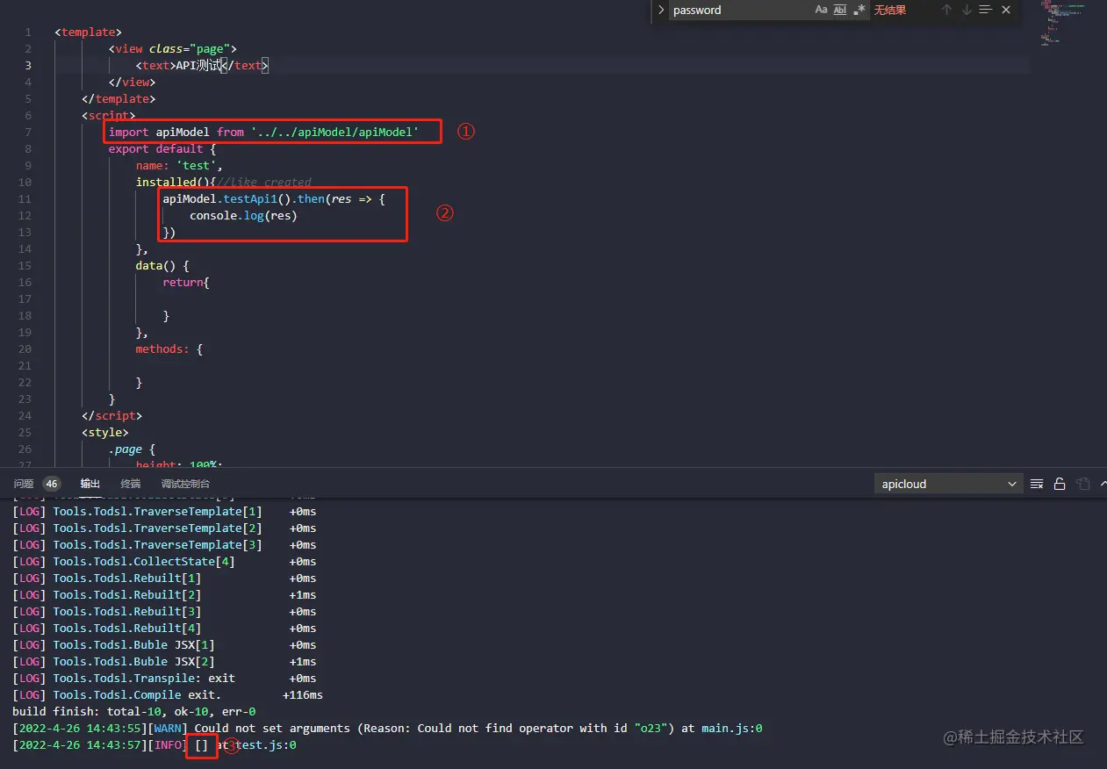Open the 调试控制台 (Debug Console) tab
This screenshot has height=769, width=1107.
(x=185, y=484)
